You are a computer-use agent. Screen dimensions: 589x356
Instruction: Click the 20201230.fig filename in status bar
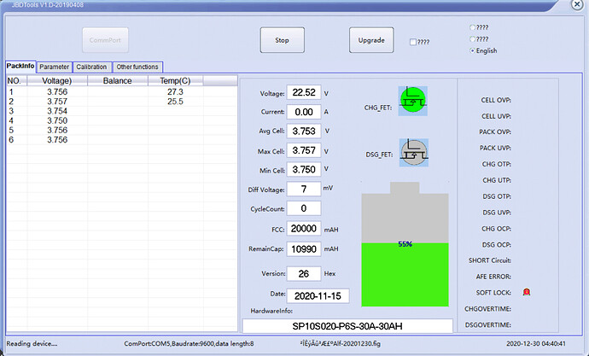tap(341, 343)
